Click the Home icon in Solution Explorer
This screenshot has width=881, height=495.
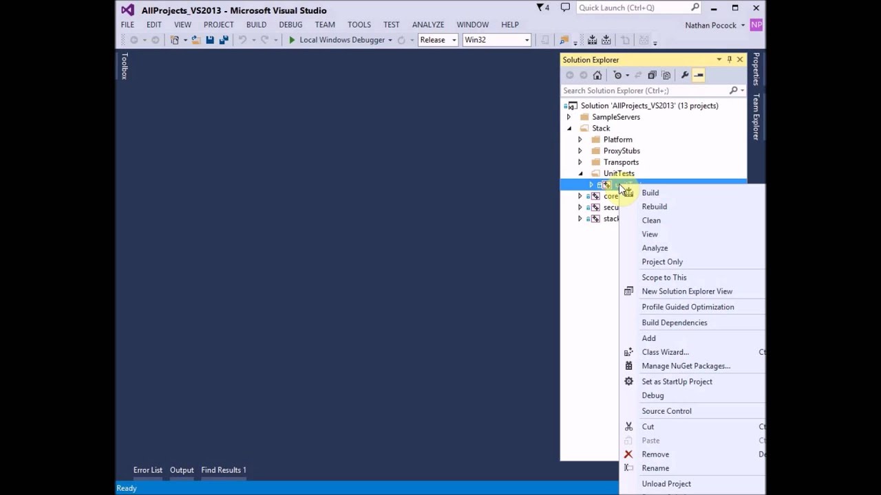tap(597, 75)
